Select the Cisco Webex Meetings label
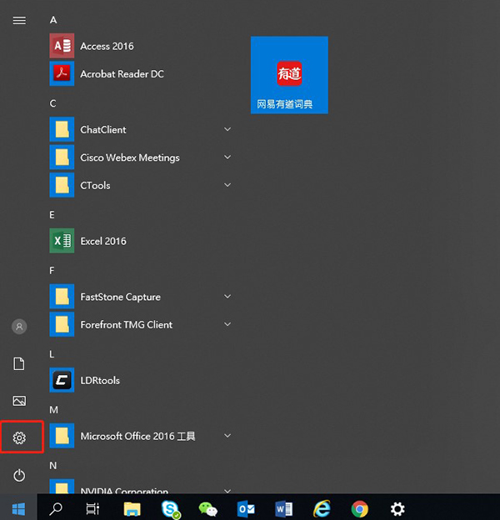 pos(130,157)
